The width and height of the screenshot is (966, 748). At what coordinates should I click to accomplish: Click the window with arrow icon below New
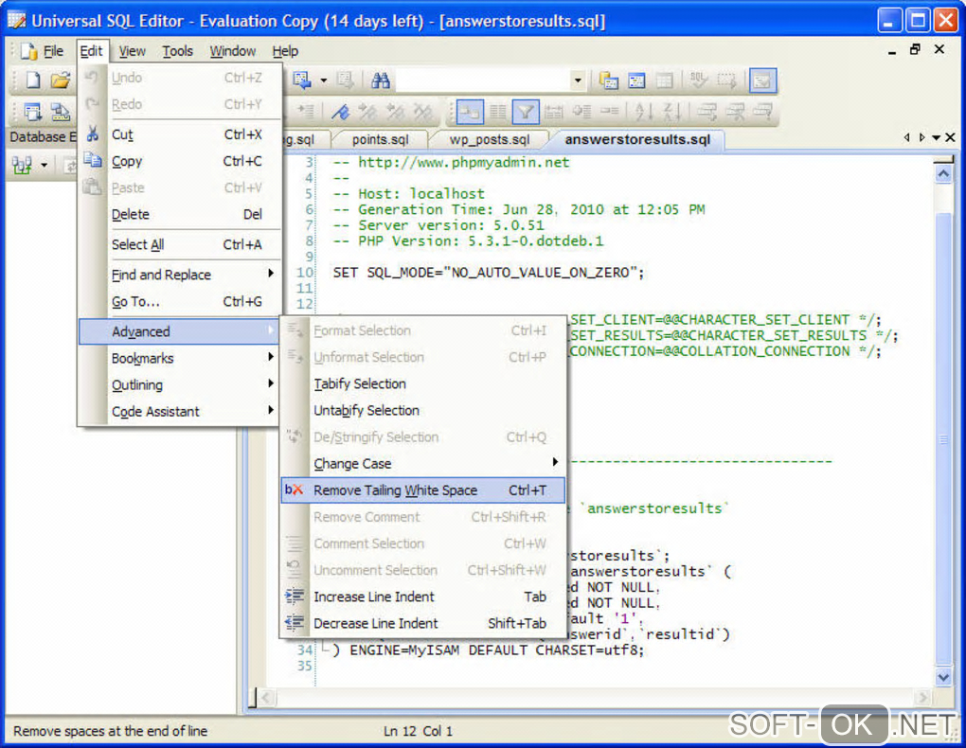pos(32,112)
